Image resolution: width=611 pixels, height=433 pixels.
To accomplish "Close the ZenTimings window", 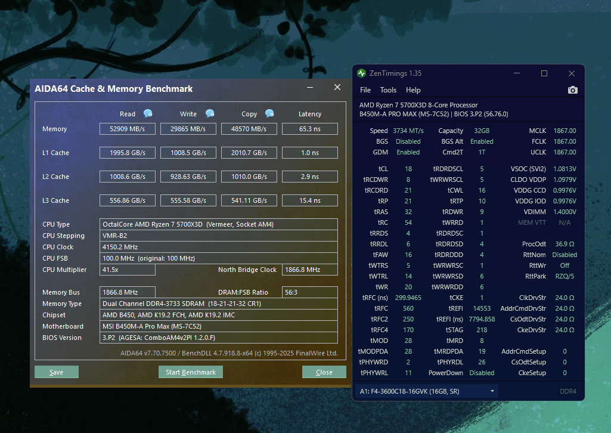I will [x=572, y=73].
